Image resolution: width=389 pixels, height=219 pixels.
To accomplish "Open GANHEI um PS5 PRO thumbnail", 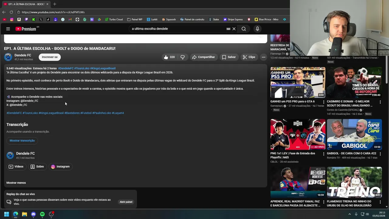I will [x=298, y=83].
